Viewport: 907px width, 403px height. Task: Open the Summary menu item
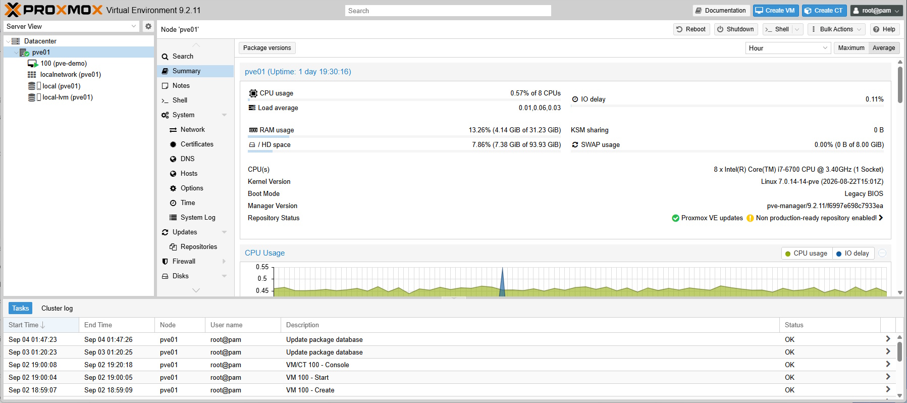(195, 71)
